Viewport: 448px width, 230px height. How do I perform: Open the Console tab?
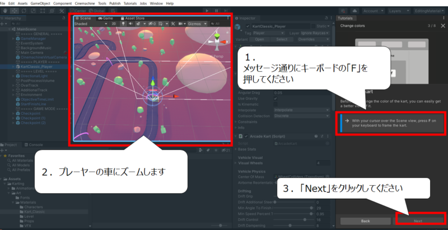pyautogui.click(x=34, y=145)
